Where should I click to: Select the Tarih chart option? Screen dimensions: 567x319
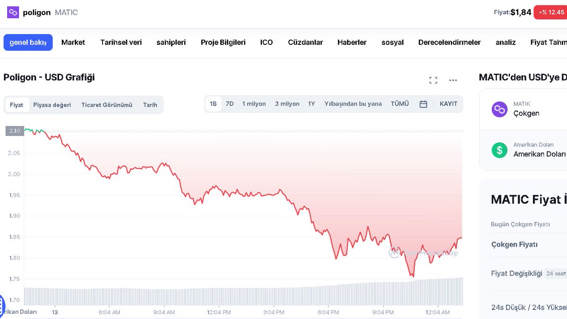coord(150,105)
